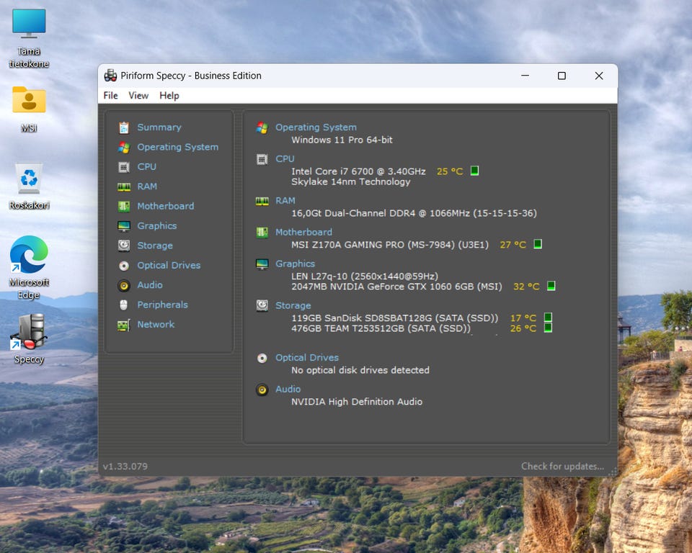Click the Audio speaker icon in sidebar
Screen dimensions: 692x553
coord(124,285)
